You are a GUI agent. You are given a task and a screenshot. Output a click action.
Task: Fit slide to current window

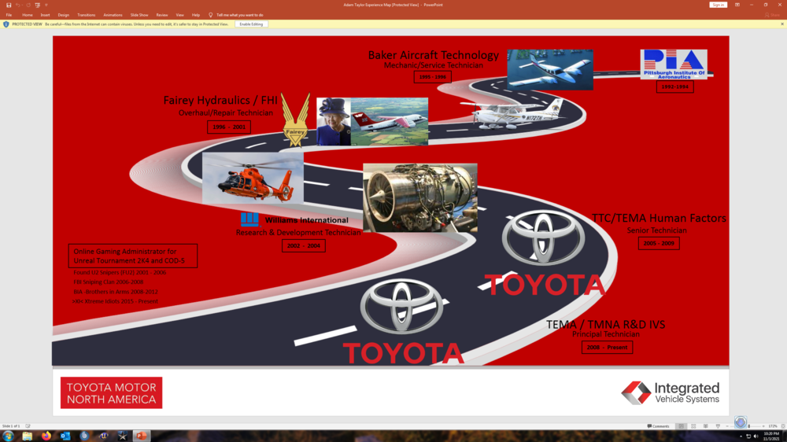pyautogui.click(x=783, y=426)
